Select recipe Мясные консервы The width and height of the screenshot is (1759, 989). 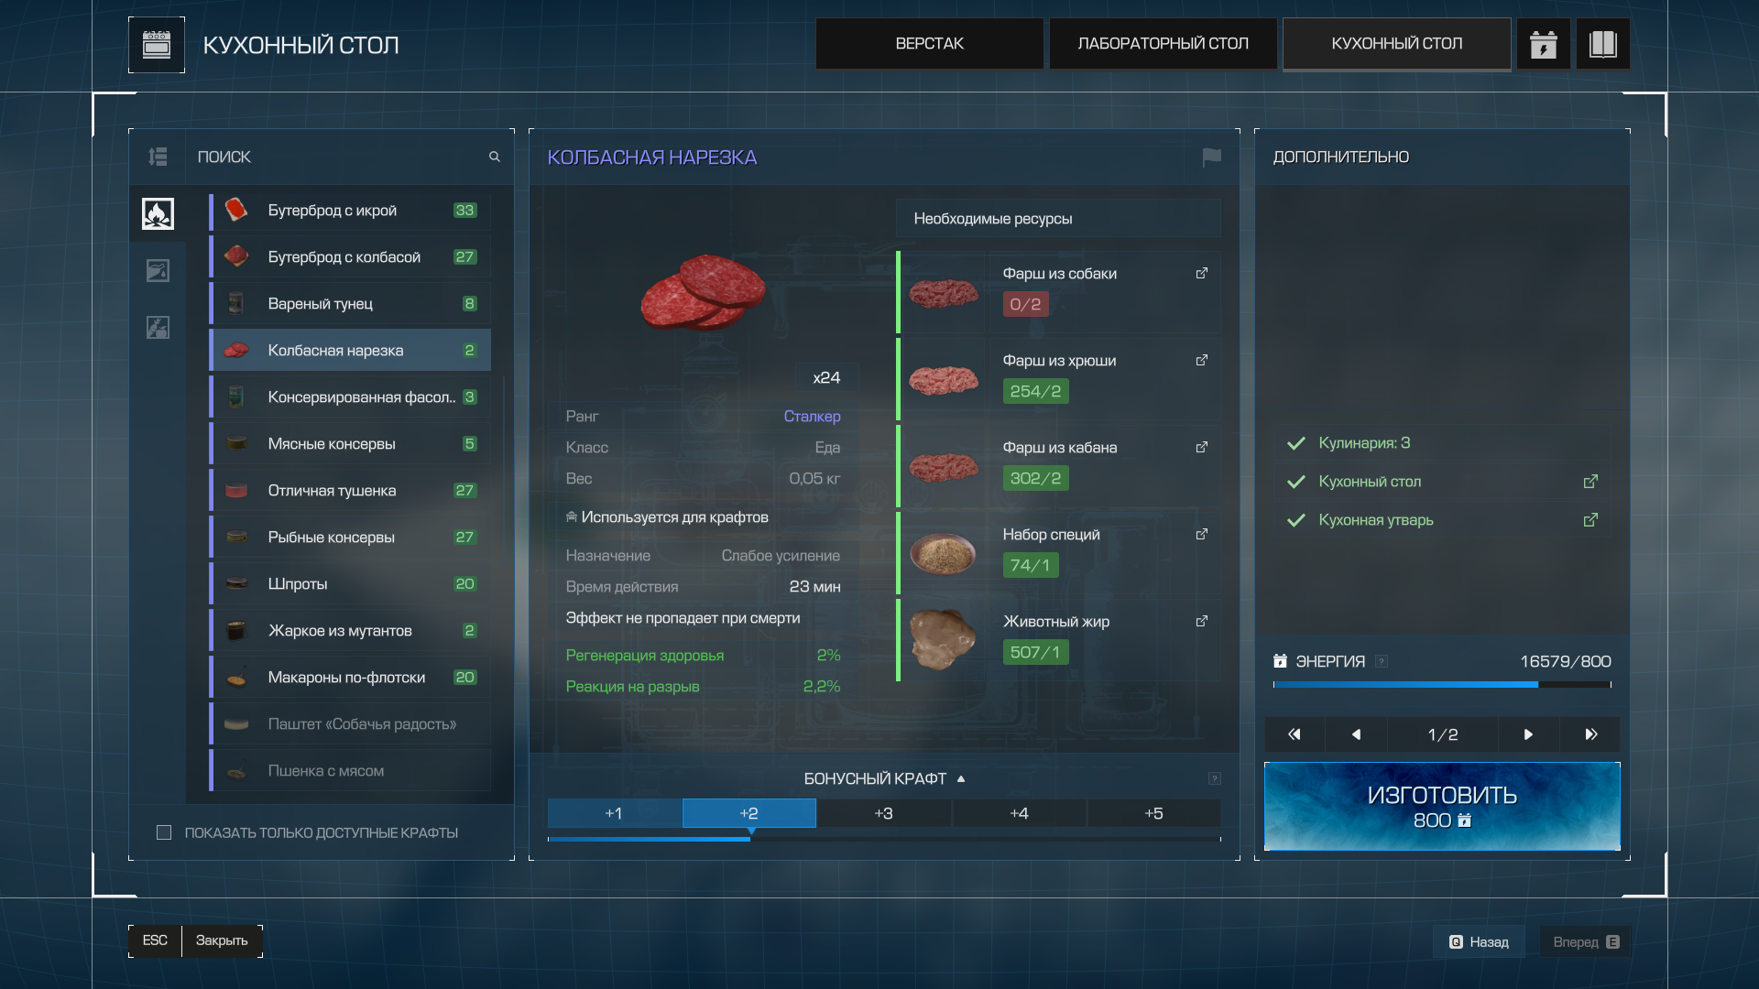350,444
